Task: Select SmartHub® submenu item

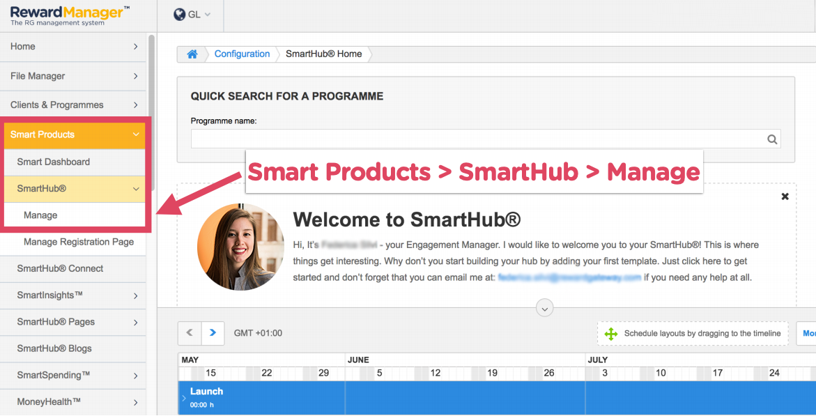Action: [75, 189]
